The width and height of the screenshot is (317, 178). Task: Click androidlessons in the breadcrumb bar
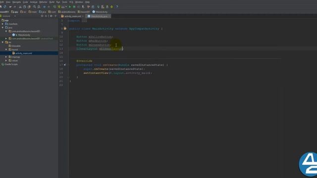(67, 12)
